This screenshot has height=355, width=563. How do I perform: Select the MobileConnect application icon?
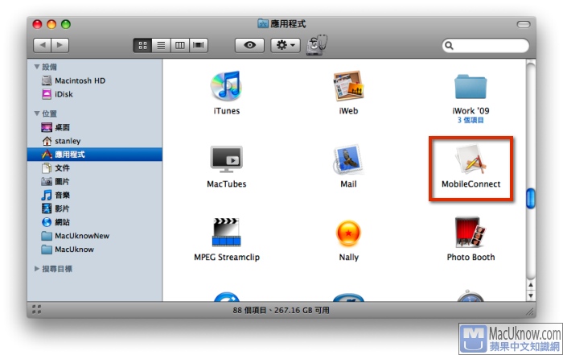pos(471,159)
